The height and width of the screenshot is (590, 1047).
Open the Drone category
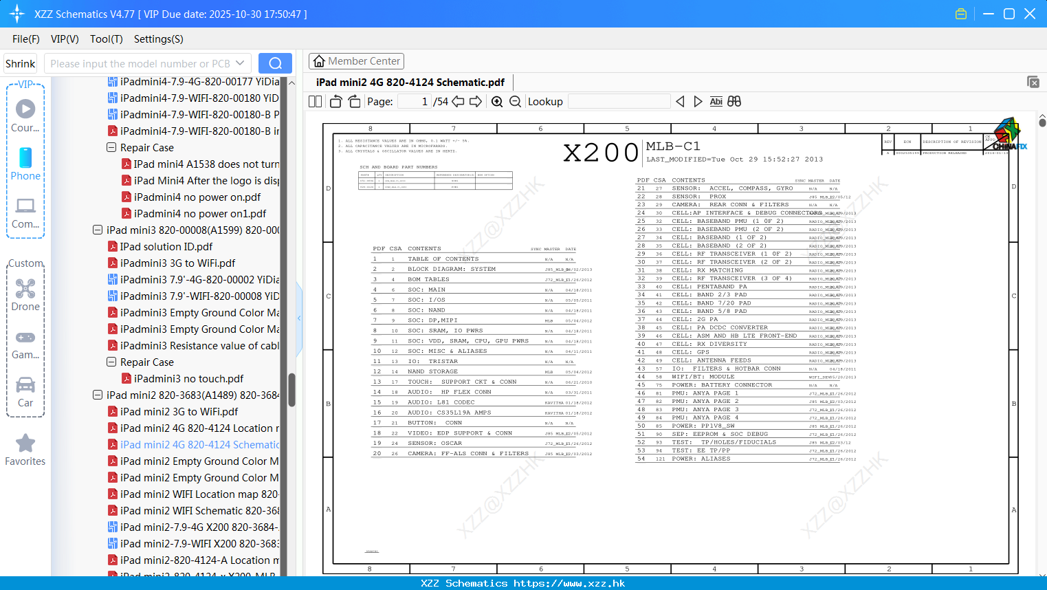(25, 295)
